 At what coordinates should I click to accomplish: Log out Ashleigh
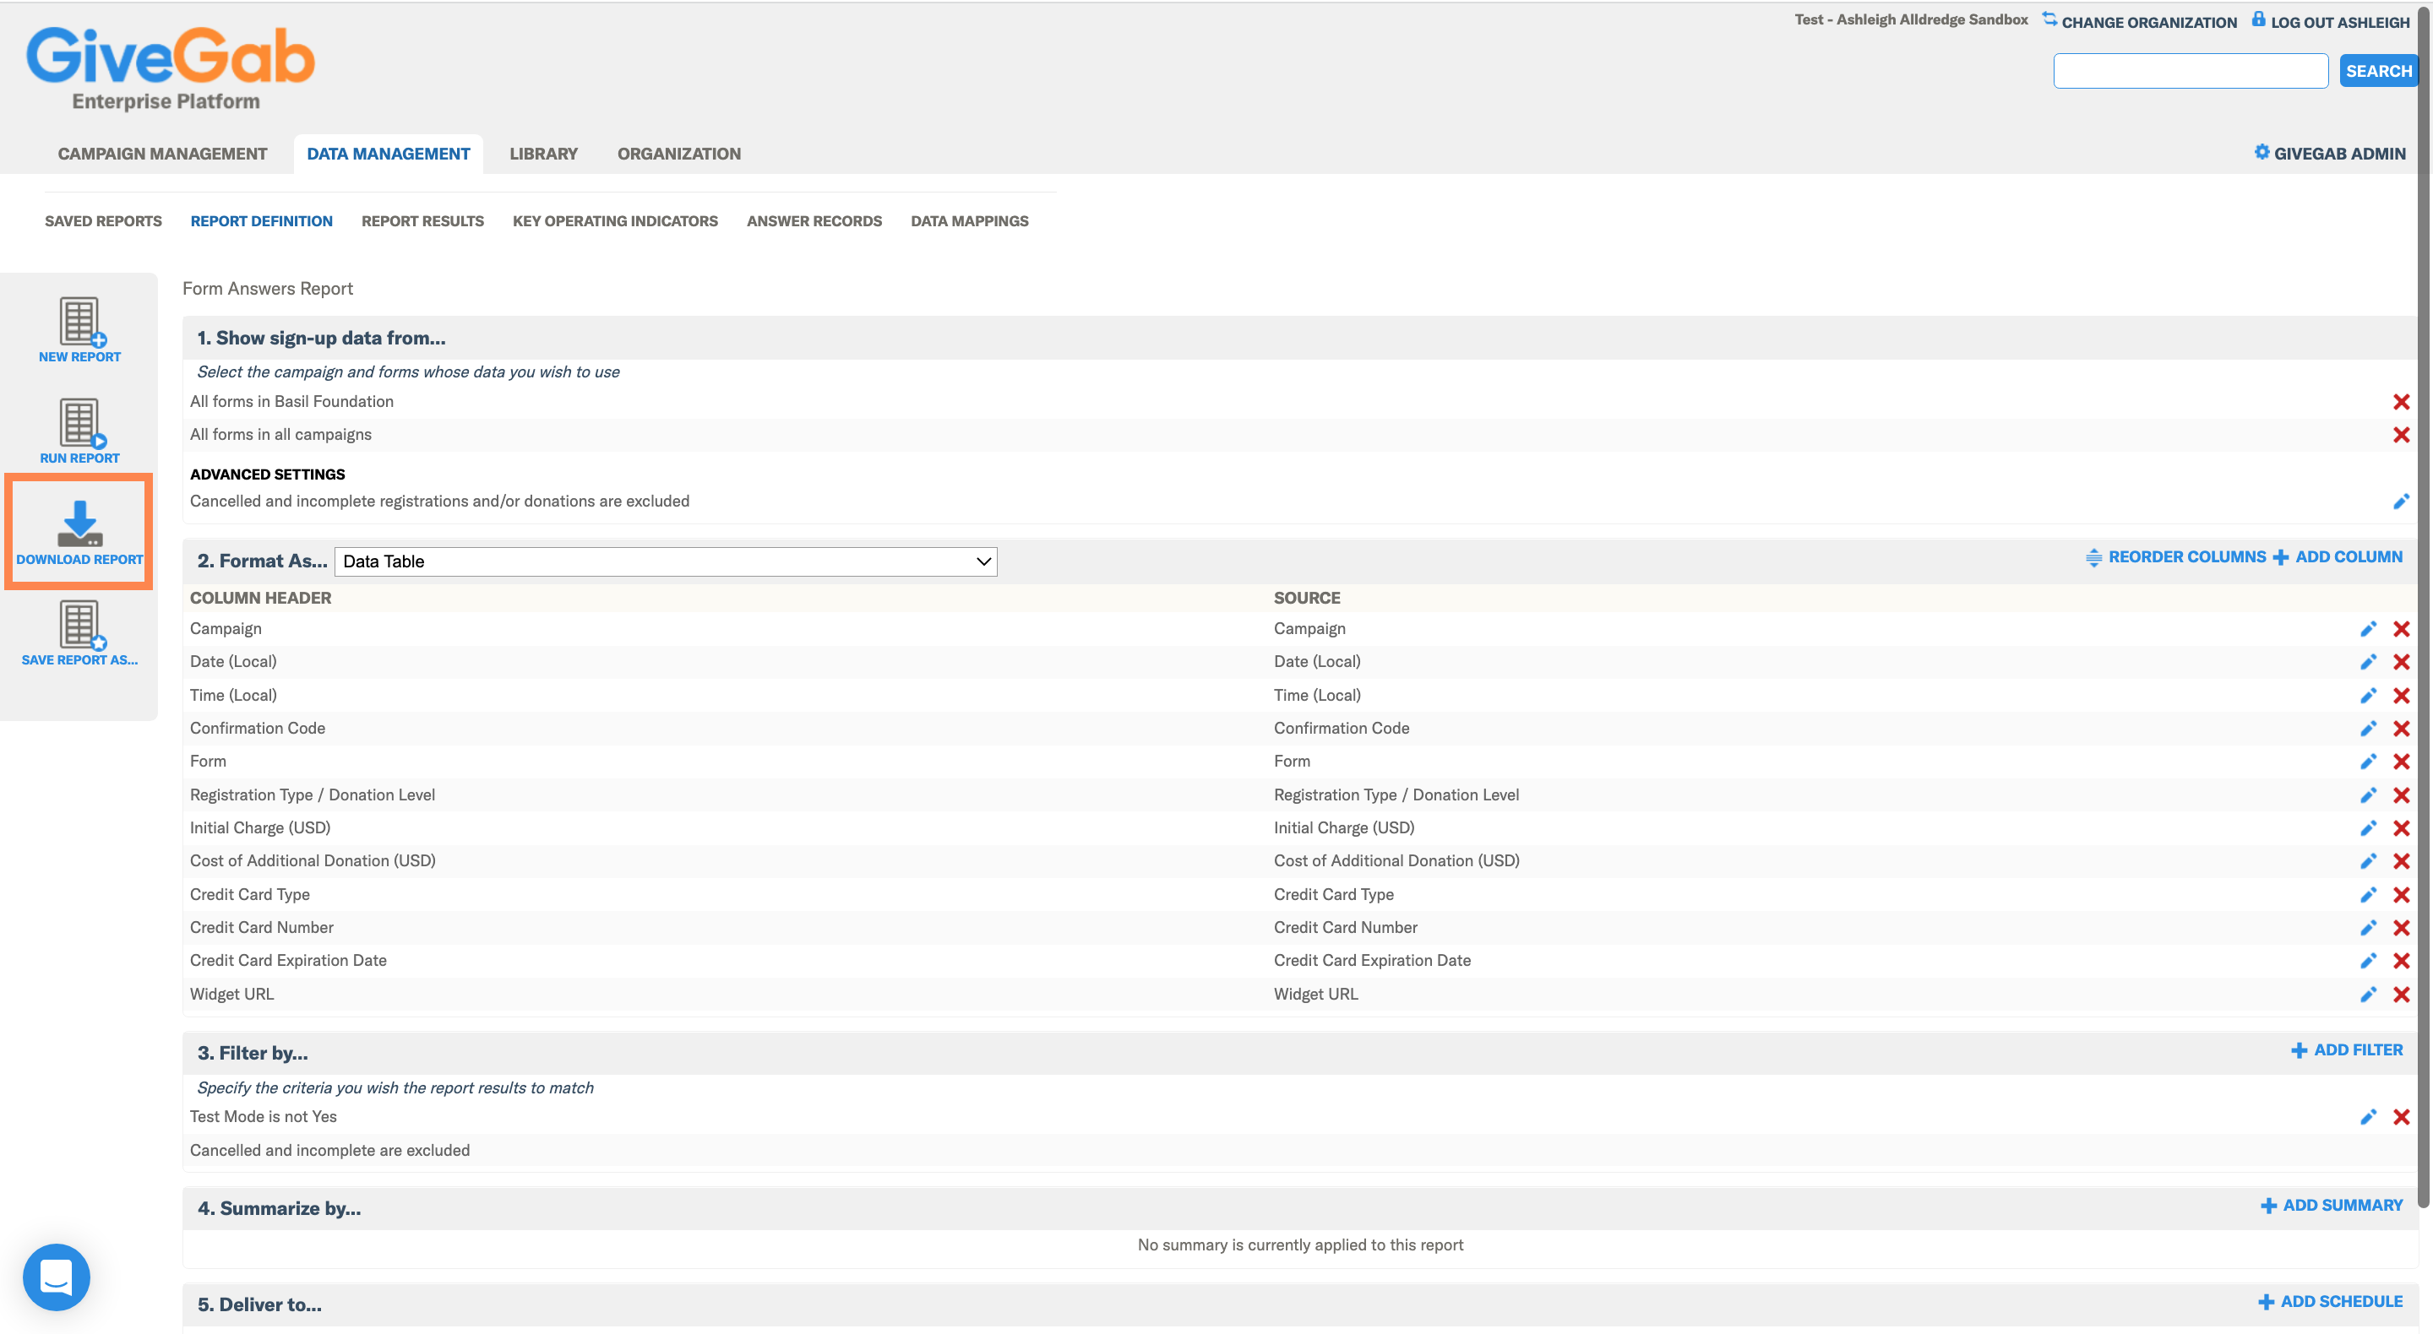click(2331, 21)
